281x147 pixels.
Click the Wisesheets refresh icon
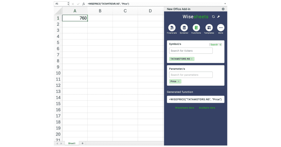(x=213, y=17)
